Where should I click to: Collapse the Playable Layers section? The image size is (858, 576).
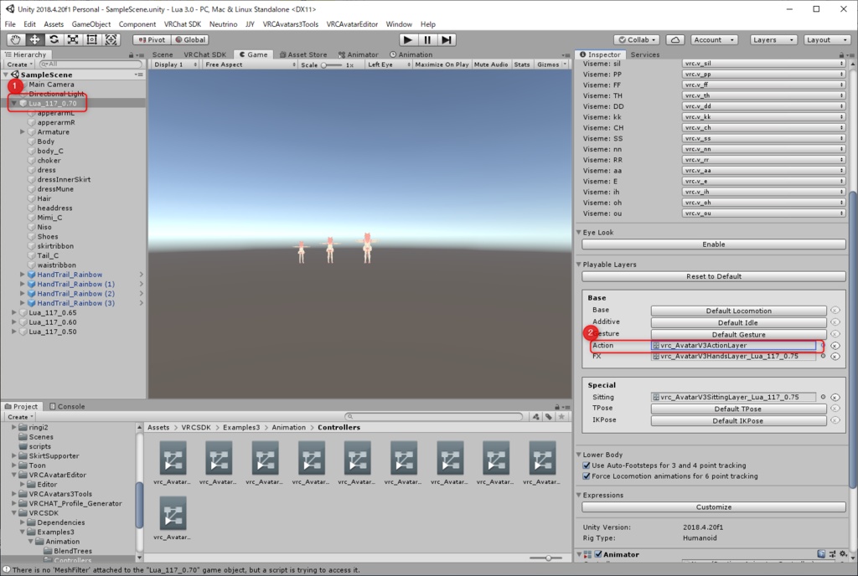coord(578,265)
